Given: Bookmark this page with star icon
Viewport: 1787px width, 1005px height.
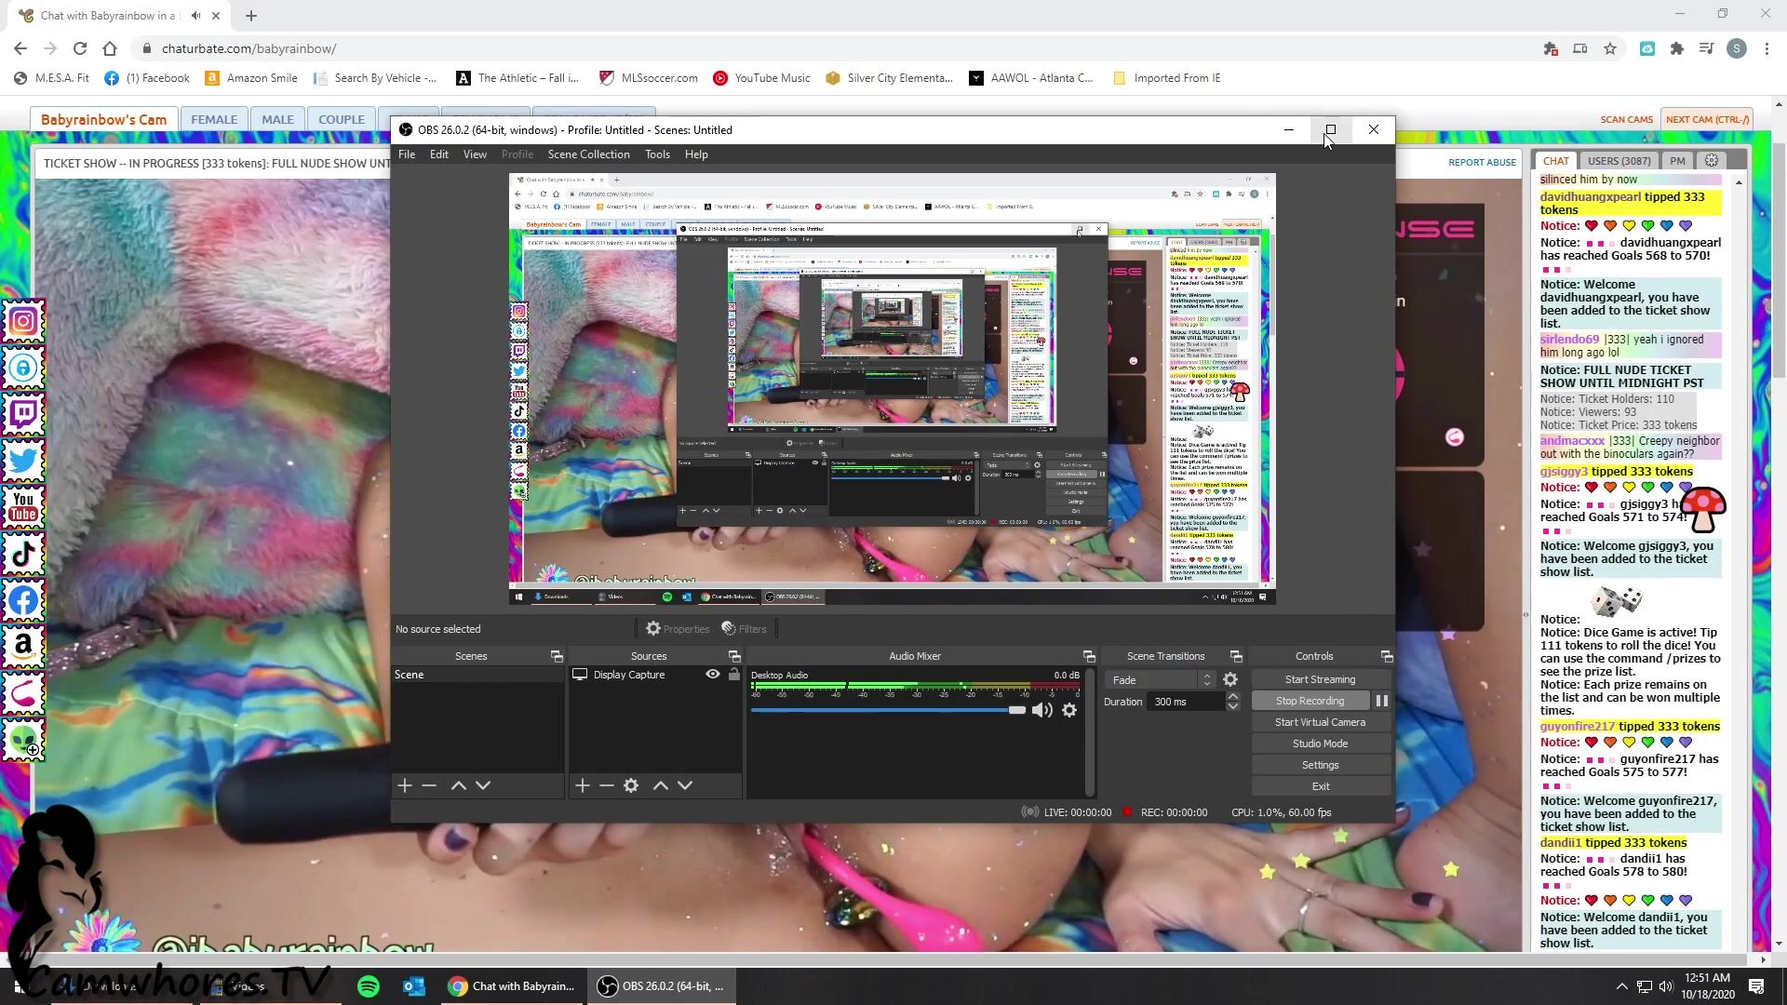Looking at the screenshot, I should [x=1610, y=48].
